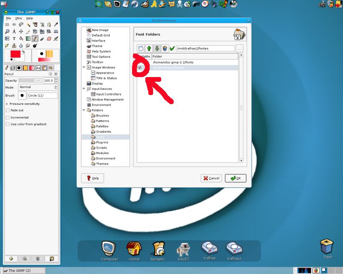Expand Pressure sensitivity options
The image size is (343, 274).
click(x=7, y=104)
